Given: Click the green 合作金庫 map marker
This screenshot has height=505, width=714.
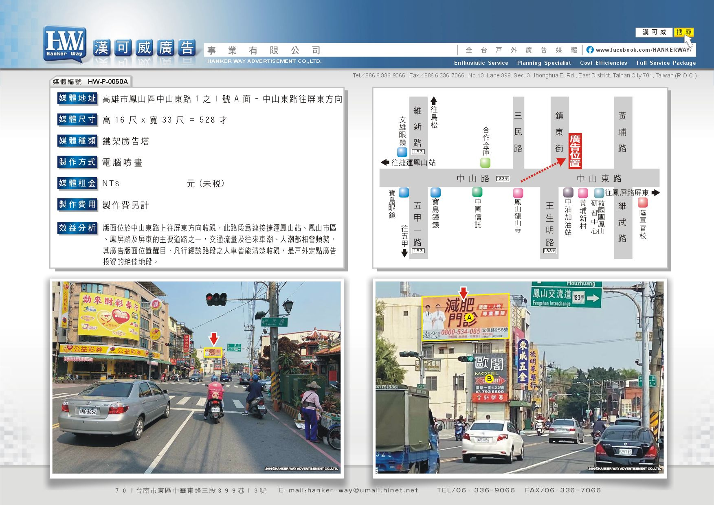Looking at the screenshot, I should (485, 162).
